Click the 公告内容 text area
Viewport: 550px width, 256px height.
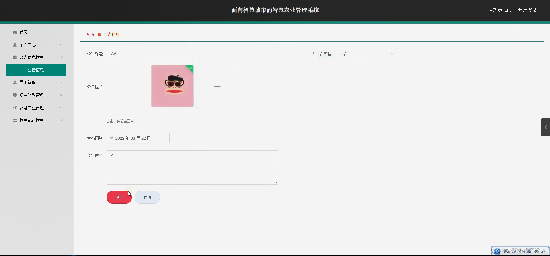192,168
